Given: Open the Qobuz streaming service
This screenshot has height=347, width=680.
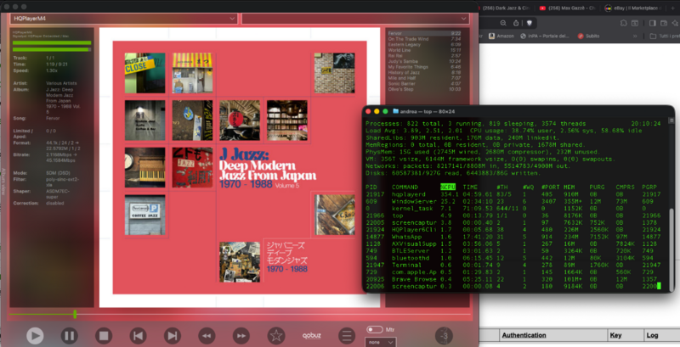Looking at the screenshot, I should (311, 335).
